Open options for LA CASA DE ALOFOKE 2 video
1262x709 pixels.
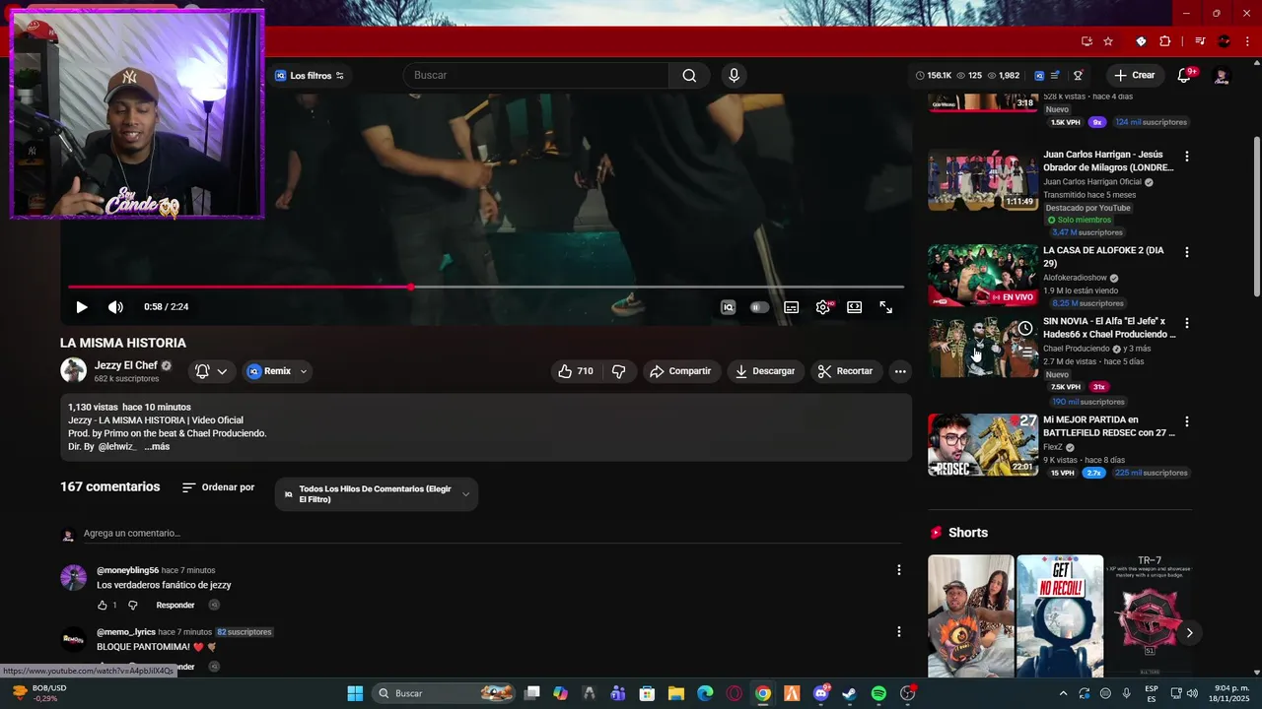pos(1187,252)
